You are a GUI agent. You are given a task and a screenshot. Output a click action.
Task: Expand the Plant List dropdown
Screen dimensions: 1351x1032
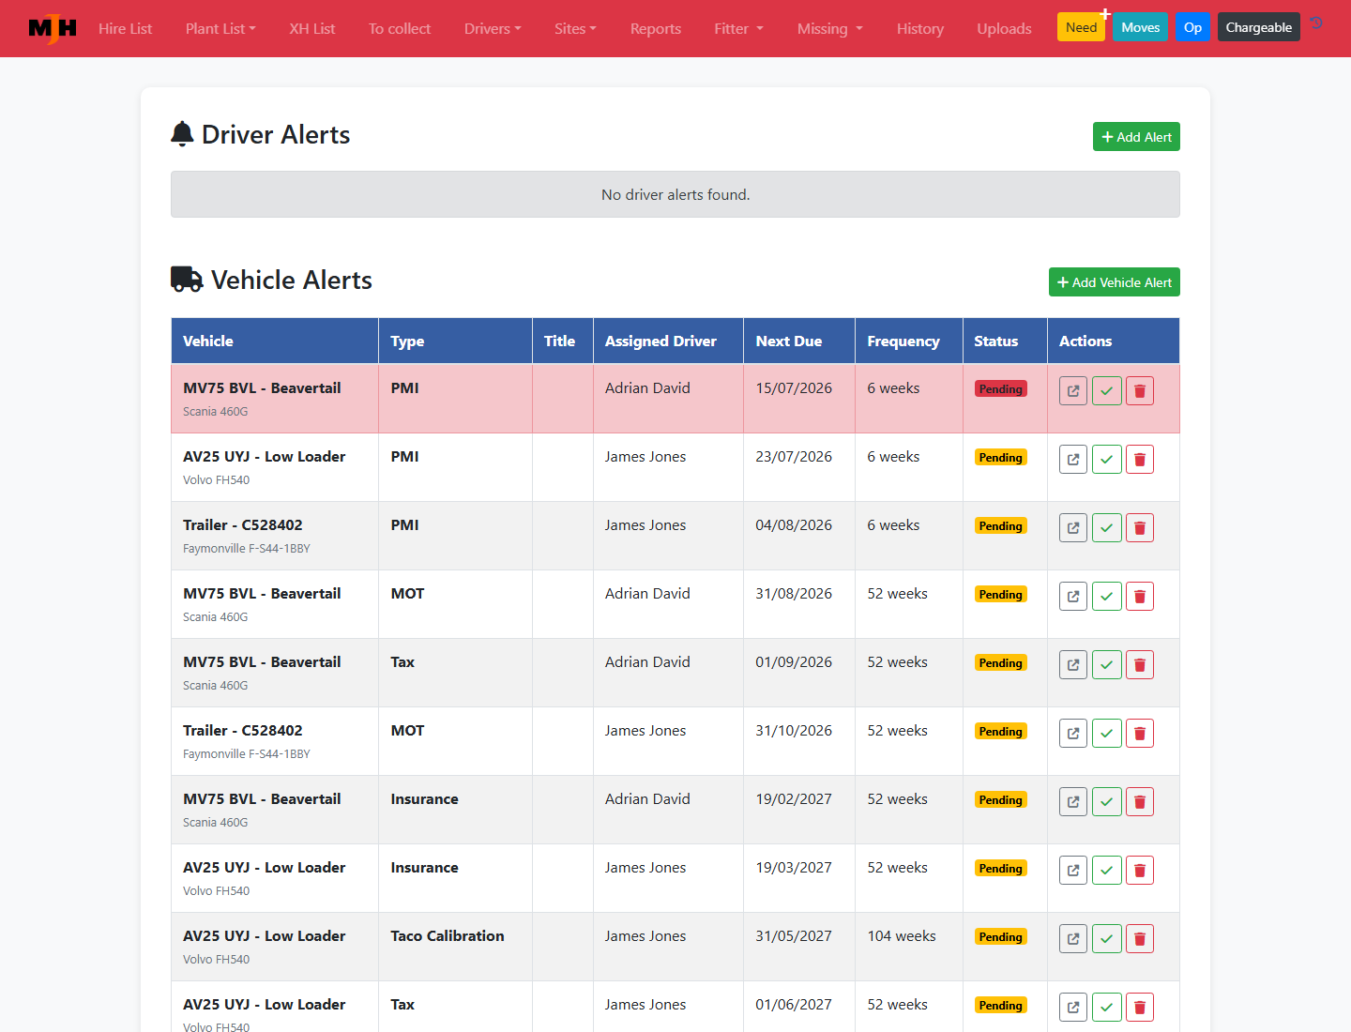click(x=220, y=29)
